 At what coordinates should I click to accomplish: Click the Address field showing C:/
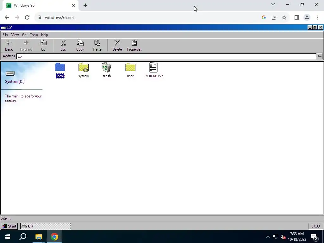click(166, 56)
